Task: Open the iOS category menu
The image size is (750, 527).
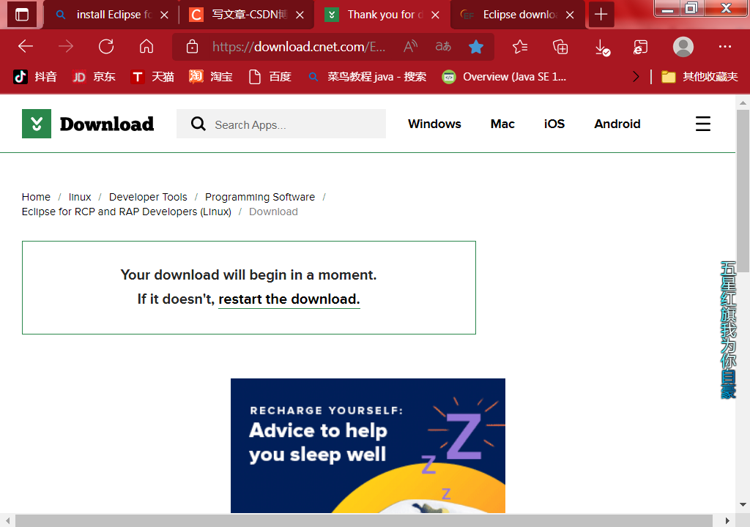Action: pyautogui.click(x=554, y=124)
